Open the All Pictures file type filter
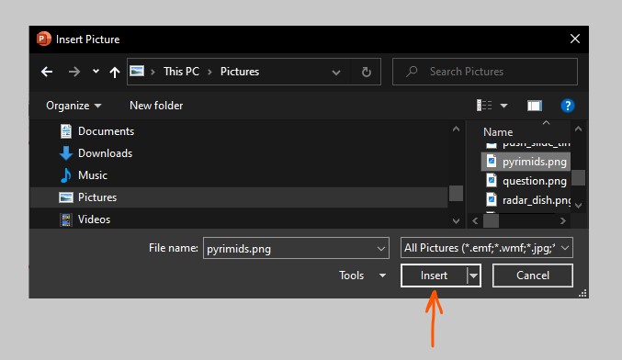This screenshot has width=622, height=360. point(486,248)
